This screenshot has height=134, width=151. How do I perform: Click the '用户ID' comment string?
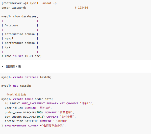tap(44, 108)
